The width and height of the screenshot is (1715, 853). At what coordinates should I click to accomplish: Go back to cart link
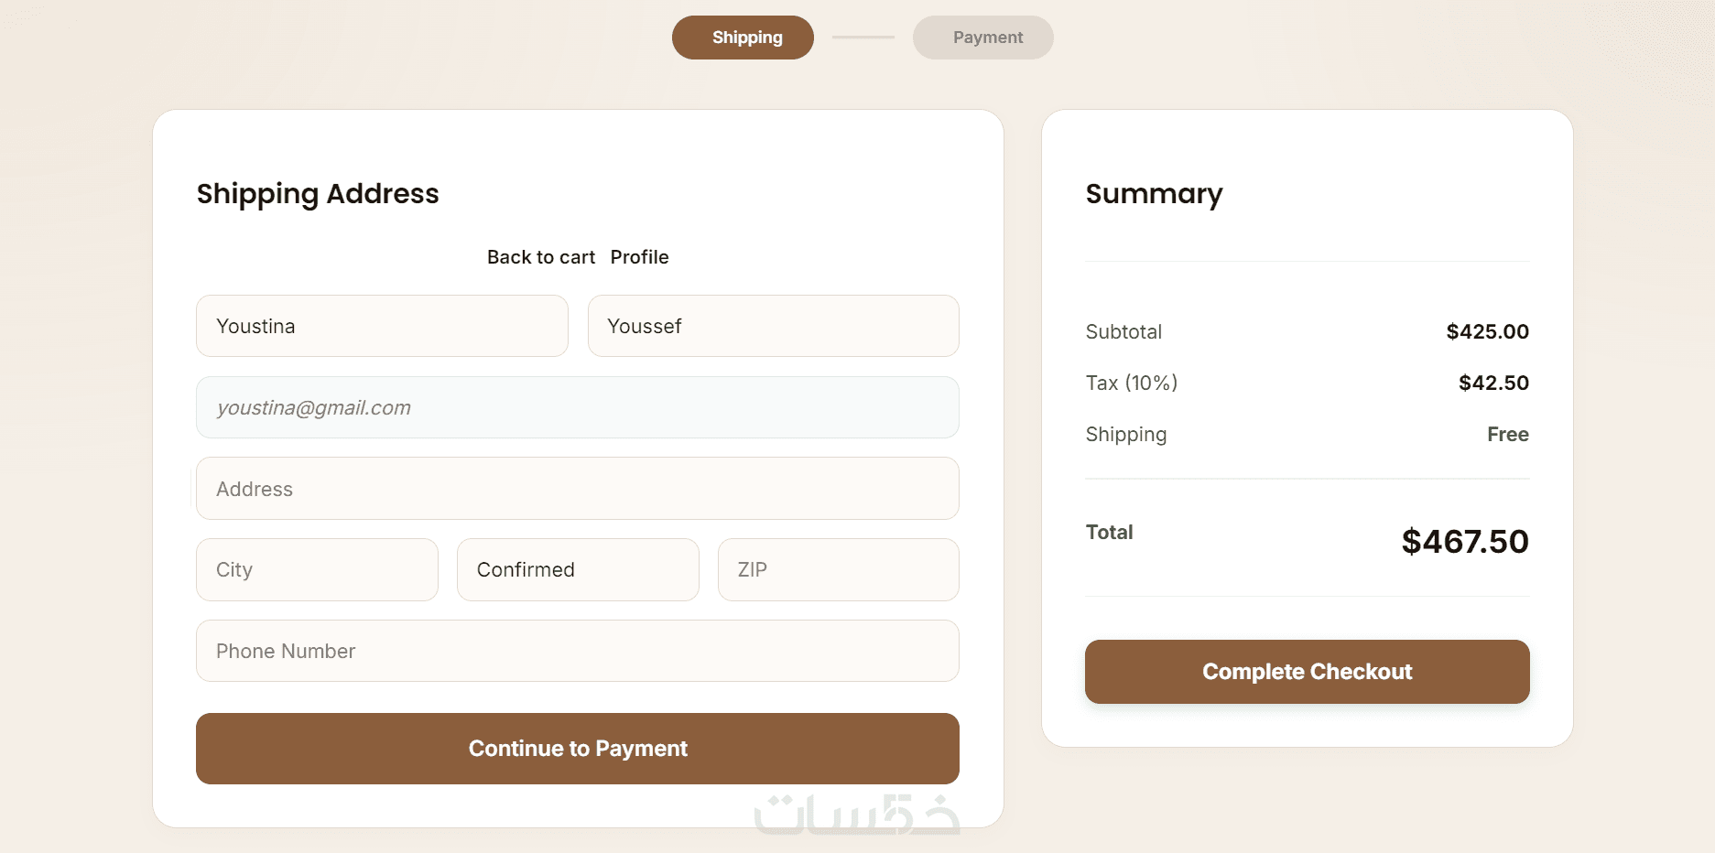(541, 257)
